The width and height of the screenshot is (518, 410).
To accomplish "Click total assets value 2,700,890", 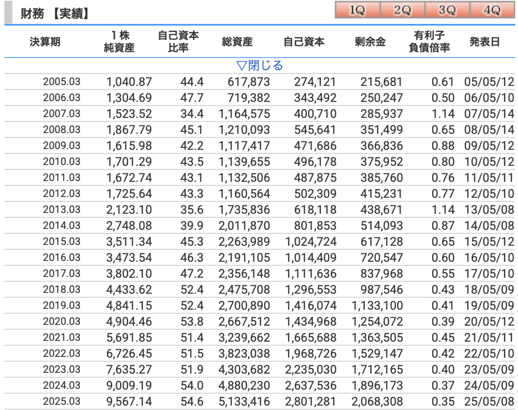I will point(244,305).
